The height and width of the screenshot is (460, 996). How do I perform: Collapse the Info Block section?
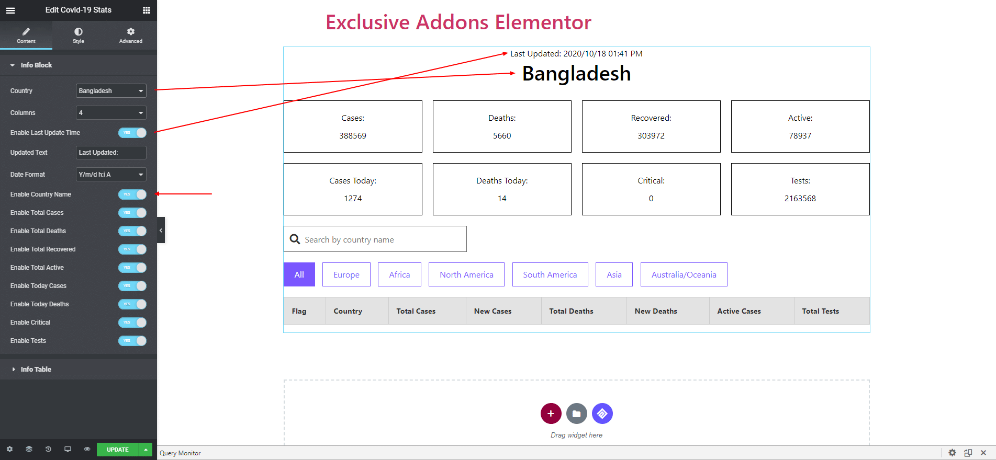coord(79,65)
